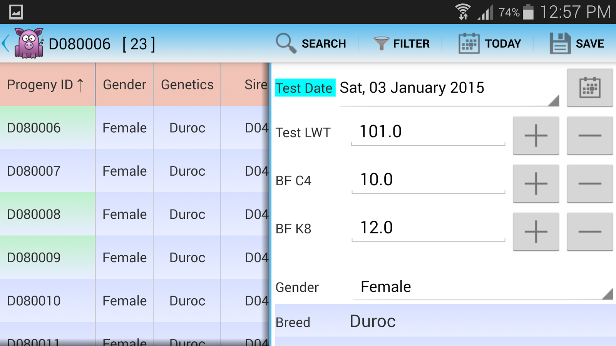Tap the Breed value Duroc
The height and width of the screenshot is (346, 616).
click(x=373, y=321)
